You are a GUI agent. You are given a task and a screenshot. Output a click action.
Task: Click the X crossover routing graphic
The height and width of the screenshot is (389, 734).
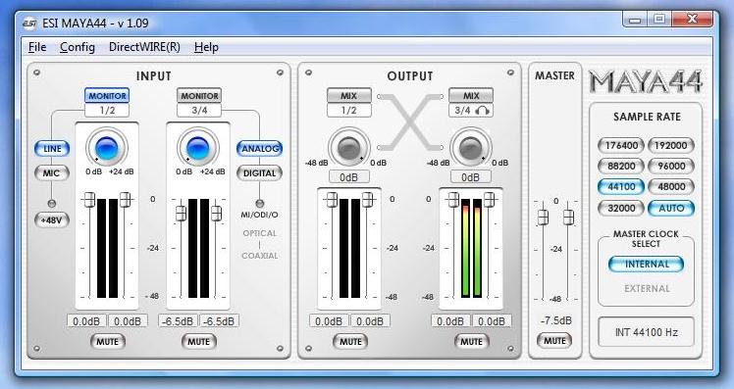(x=410, y=122)
